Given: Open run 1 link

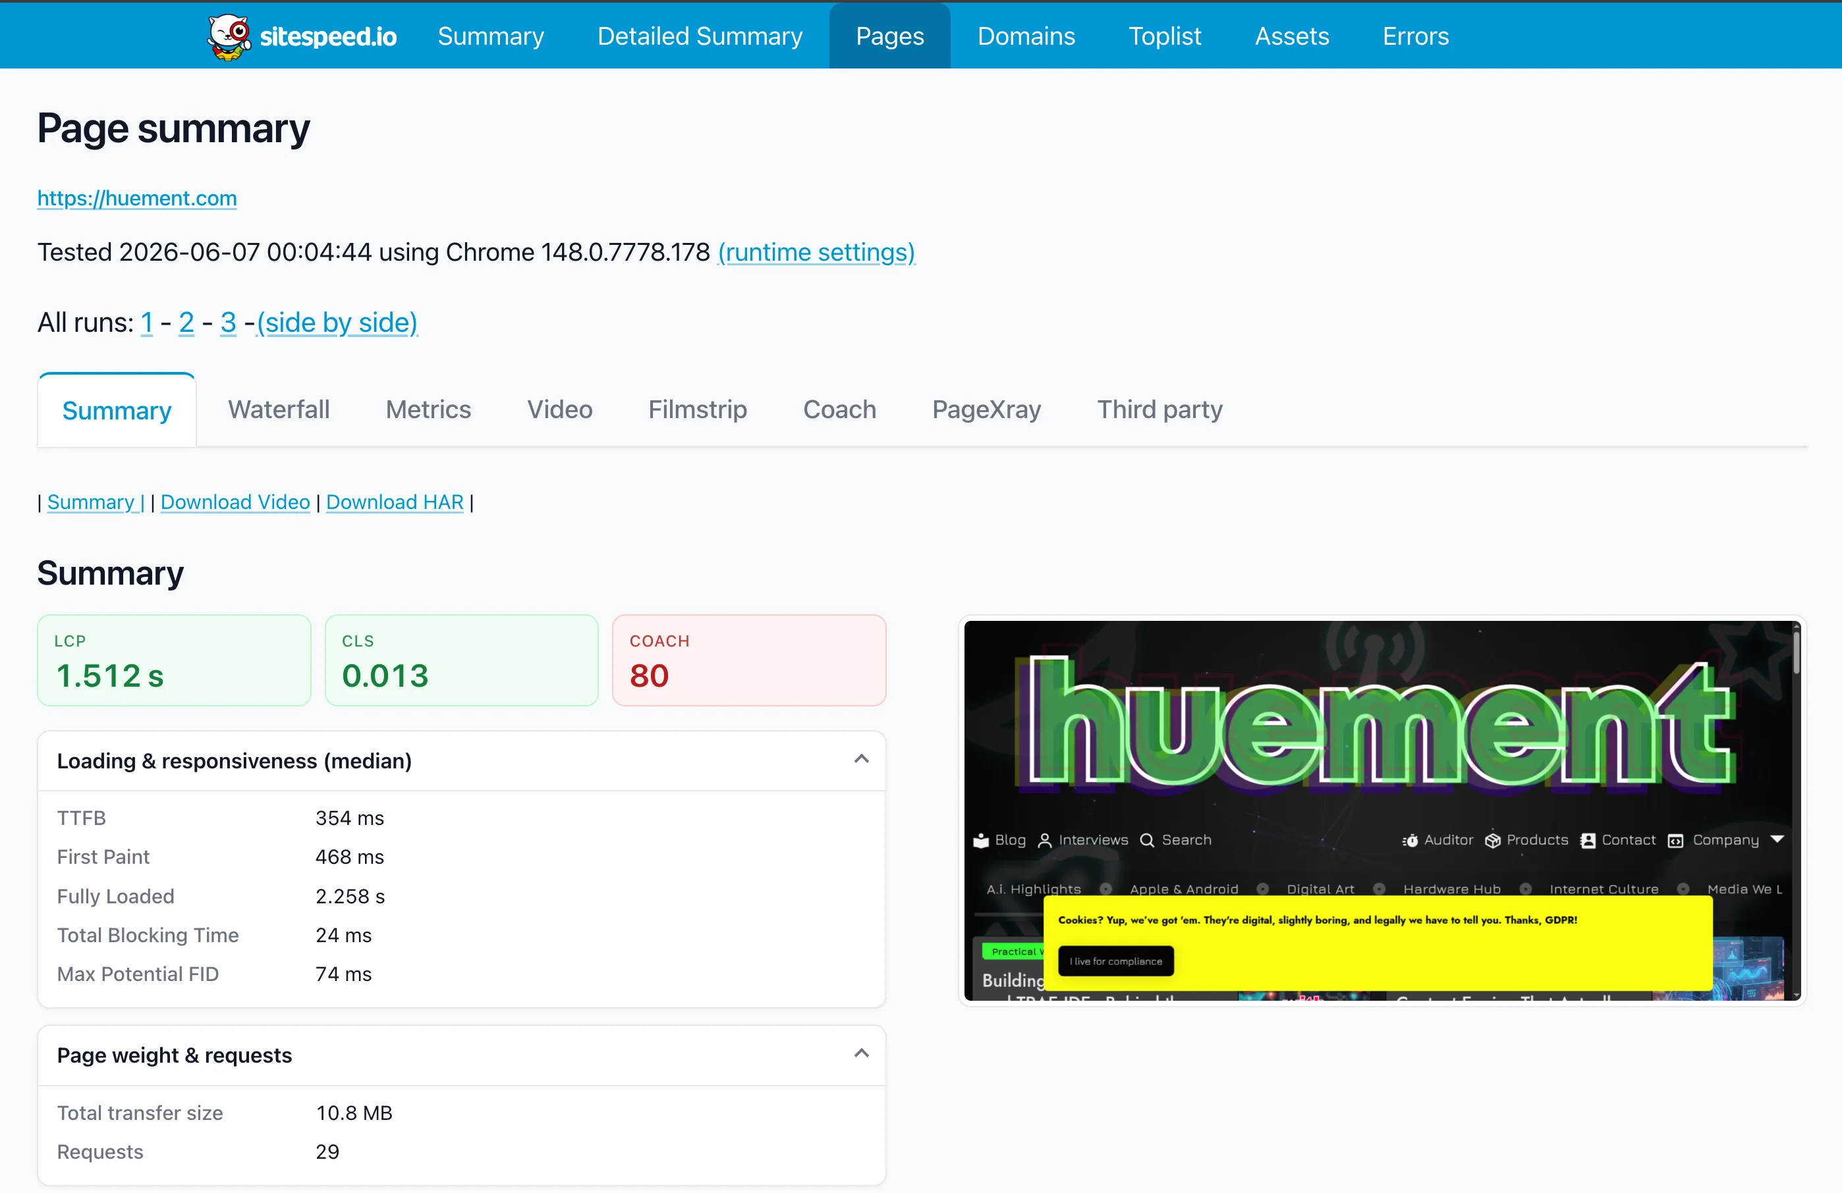Looking at the screenshot, I should 146,322.
